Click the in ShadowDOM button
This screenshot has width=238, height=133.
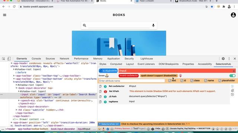pos(108,71)
